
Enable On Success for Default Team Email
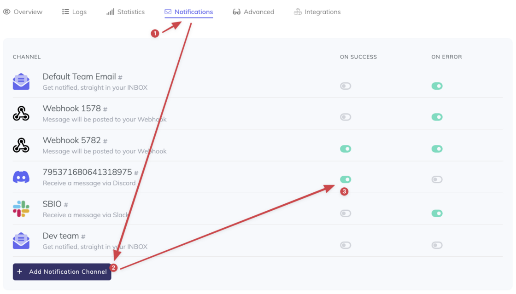[346, 86]
